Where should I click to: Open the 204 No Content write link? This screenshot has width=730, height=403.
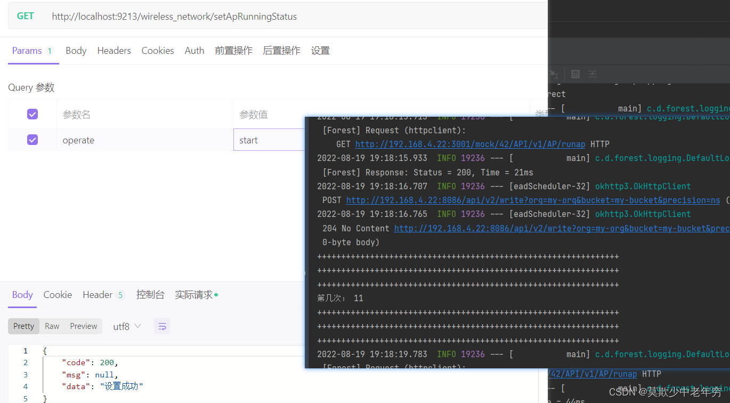coord(562,228)
